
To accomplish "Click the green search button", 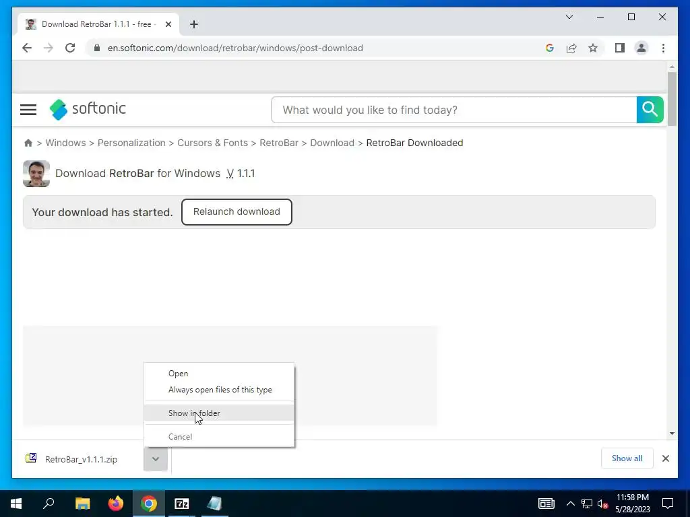I will click(x=650, y=110).
